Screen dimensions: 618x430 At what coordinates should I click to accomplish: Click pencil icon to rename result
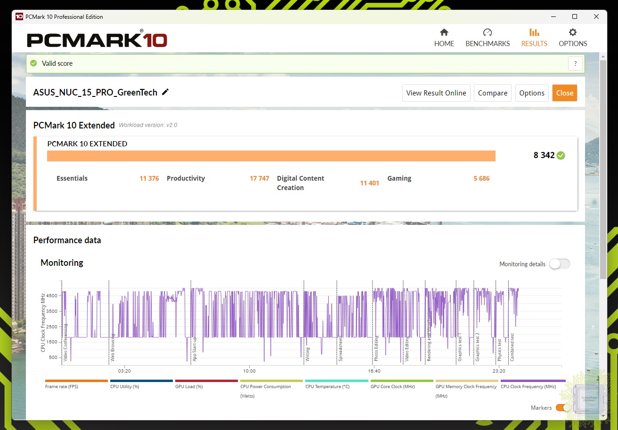tap(165, 92)
